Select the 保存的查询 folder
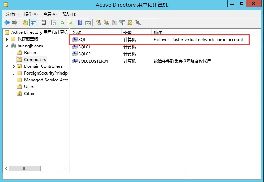The width and height of the screenshot is (264, 182). coord(28,39)
